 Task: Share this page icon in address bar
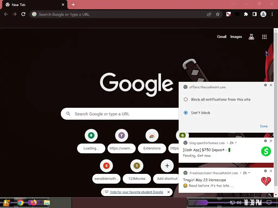coord(209,14)
